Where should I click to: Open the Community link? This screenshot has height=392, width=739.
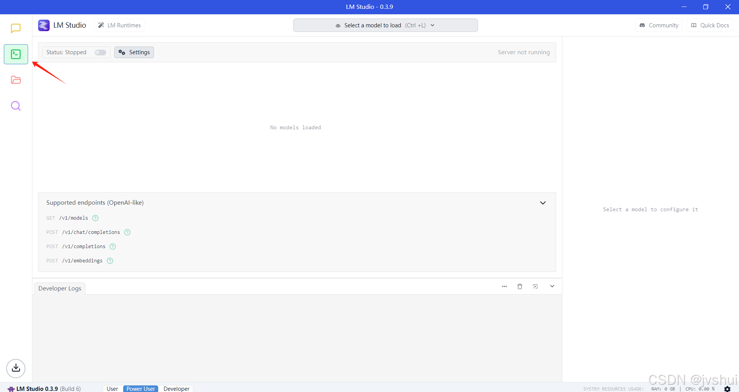659,25
